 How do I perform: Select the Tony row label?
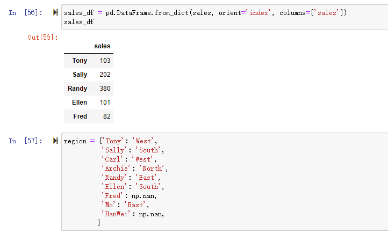click(80, 61)
